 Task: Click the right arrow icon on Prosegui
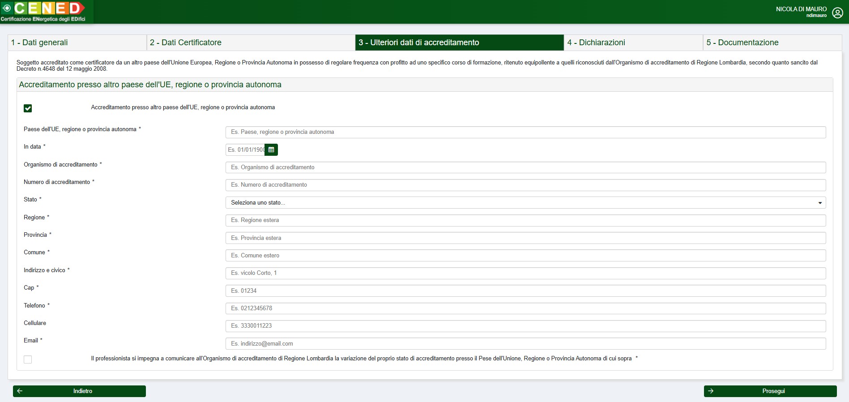coord(711,391)
